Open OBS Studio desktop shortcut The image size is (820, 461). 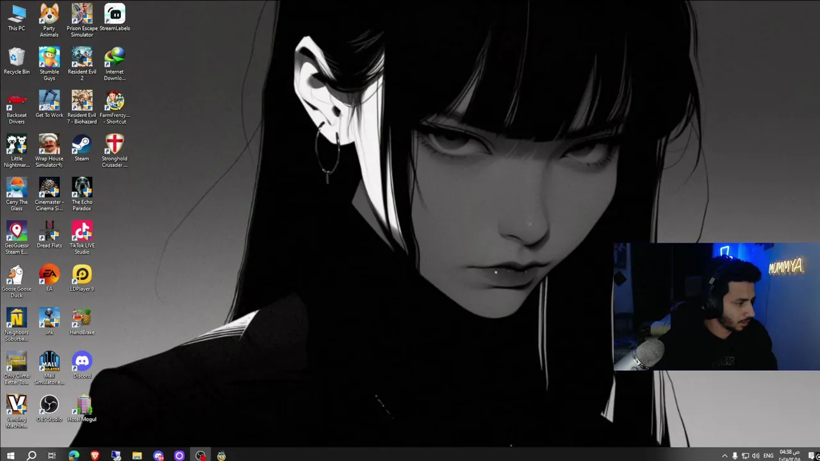tap(49, 409)
